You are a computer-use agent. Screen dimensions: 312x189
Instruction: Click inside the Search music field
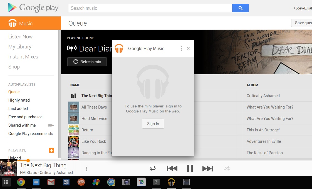pos(150,8)
